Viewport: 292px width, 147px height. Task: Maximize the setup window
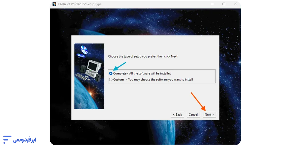point(224,4)
